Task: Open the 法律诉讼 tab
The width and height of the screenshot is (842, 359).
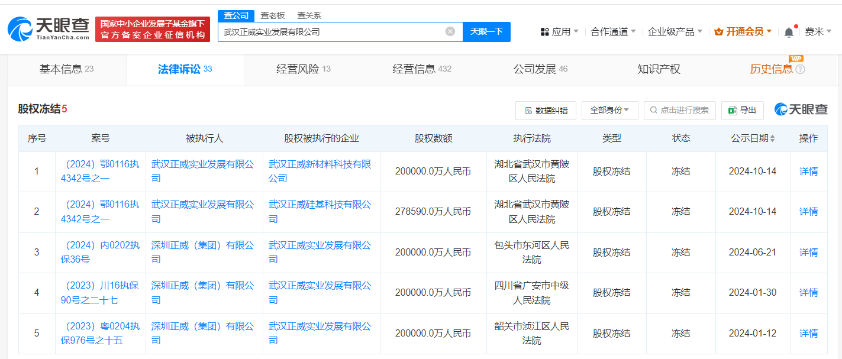Action: pyautogui.click(x=185, y=69)
